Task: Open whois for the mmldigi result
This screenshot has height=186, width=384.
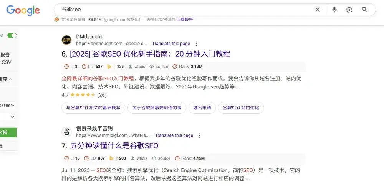Action: (139, 158)
